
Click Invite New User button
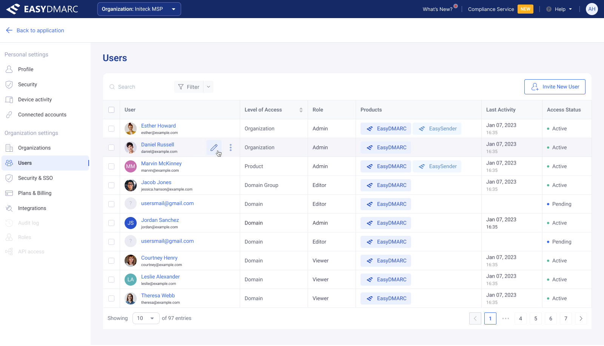(x=555, y=87)
